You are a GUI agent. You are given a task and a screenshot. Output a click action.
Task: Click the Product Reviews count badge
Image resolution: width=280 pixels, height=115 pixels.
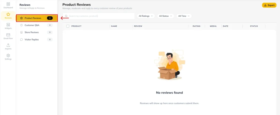[50, 18]
